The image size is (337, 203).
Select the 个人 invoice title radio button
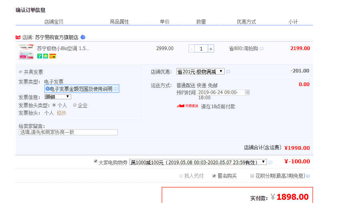tap(54, 105)
